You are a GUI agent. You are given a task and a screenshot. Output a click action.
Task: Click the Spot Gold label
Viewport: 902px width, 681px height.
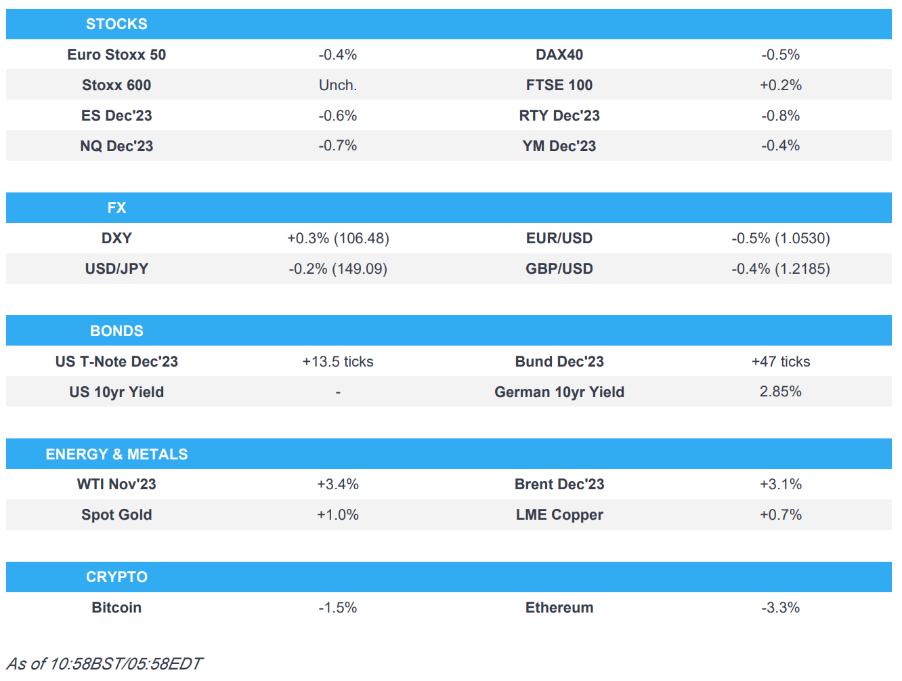coord(116,515)
